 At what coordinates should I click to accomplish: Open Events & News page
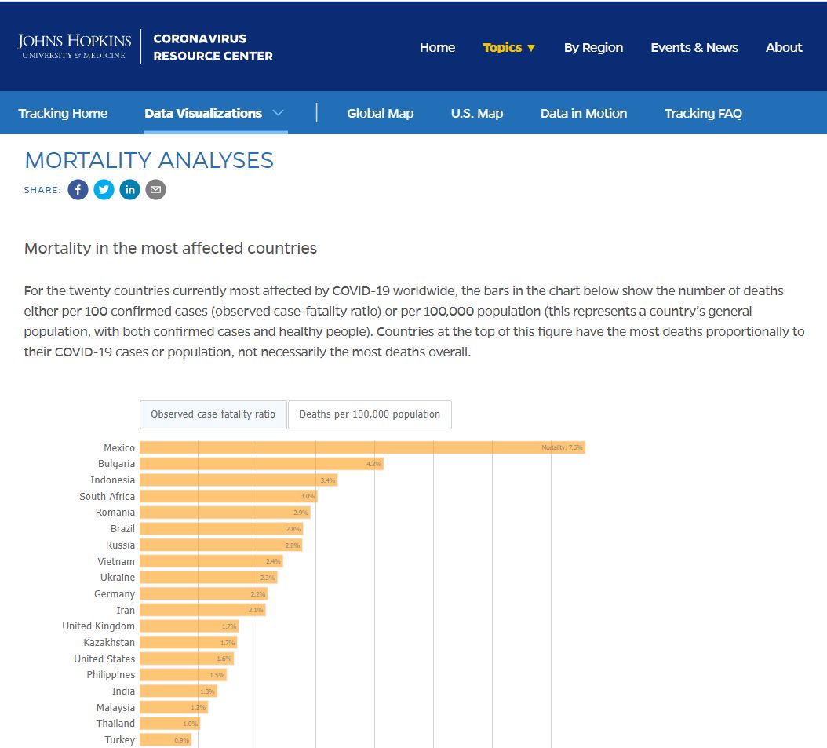click(694, 47)
